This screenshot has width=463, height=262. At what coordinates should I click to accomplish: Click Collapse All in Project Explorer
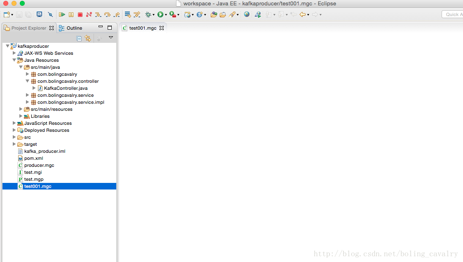79,38
